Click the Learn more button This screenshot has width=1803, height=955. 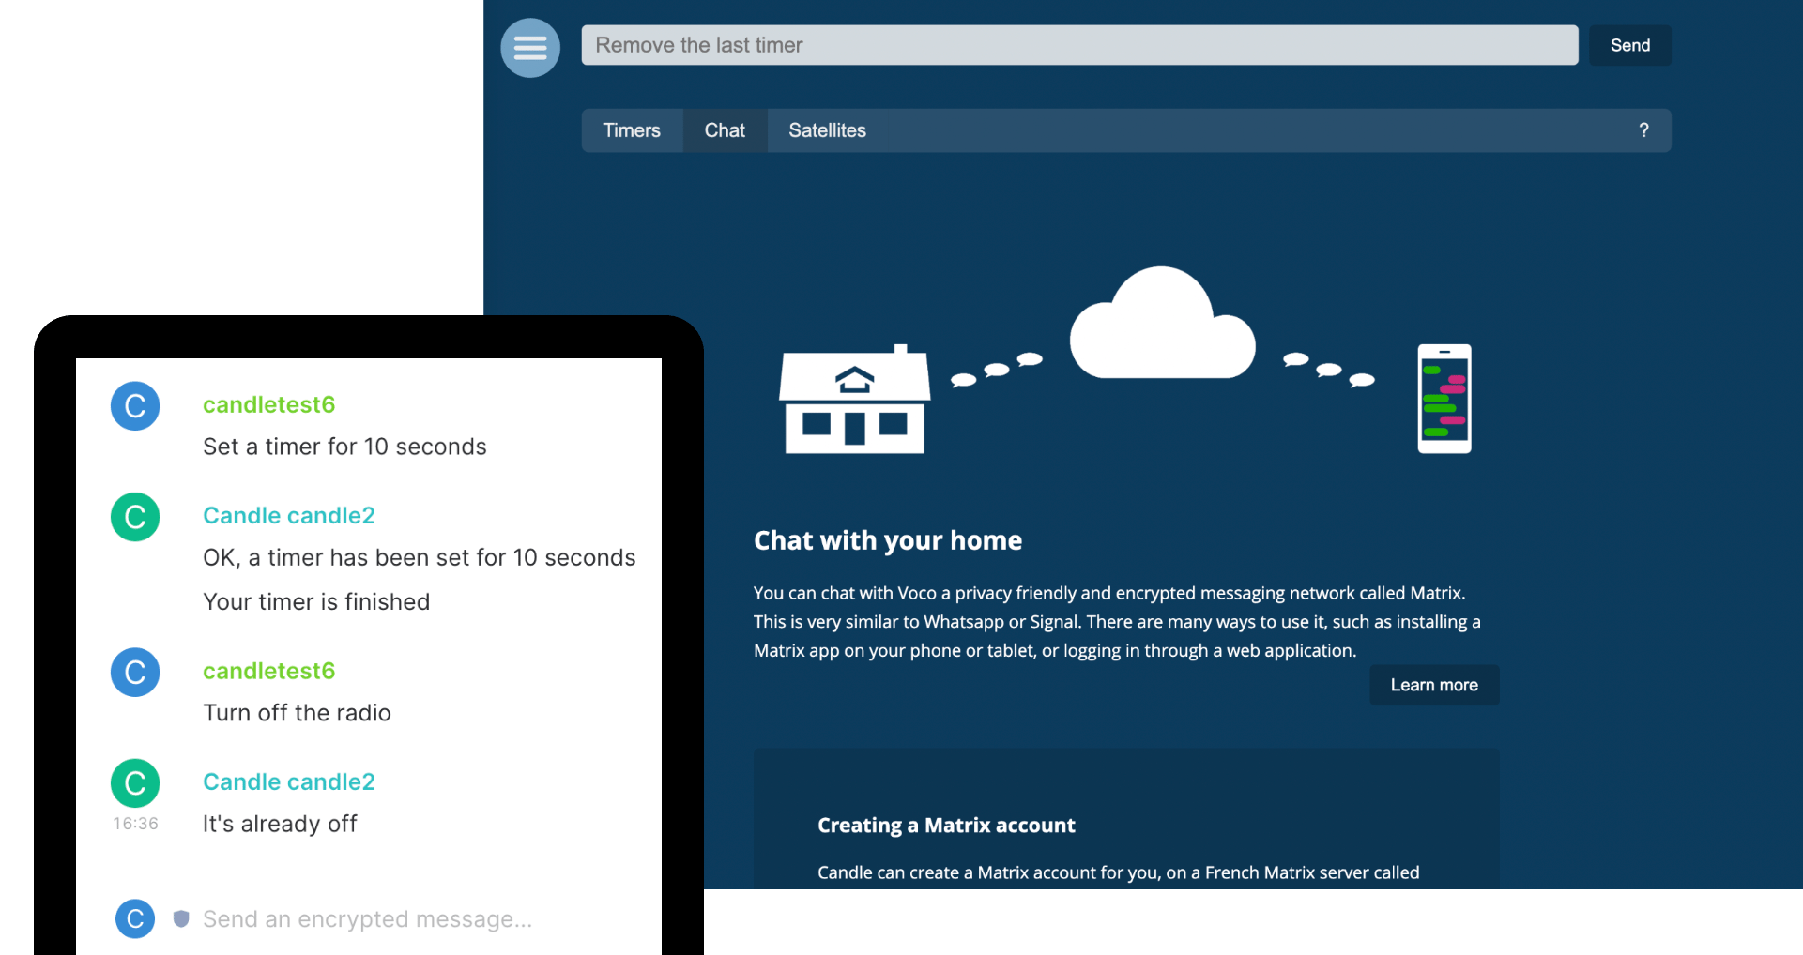tap(1433, 685)
